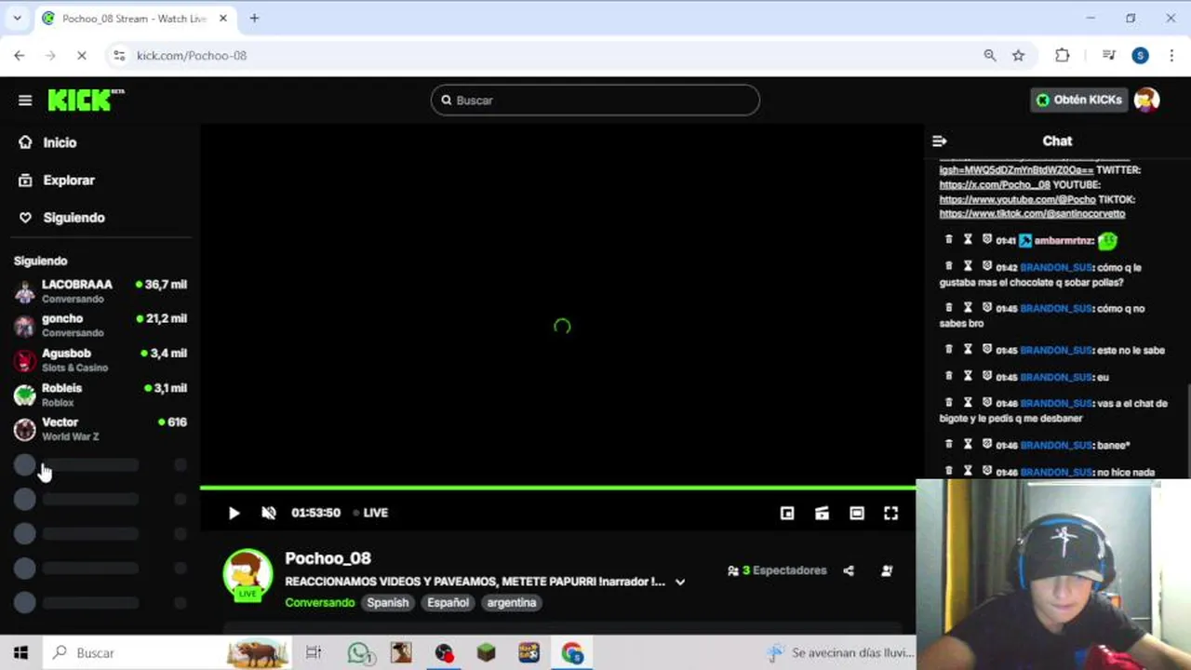This screenshot has height=670, width=1191.
Task: Click the green stream progress bar
Action: point(558,488)
